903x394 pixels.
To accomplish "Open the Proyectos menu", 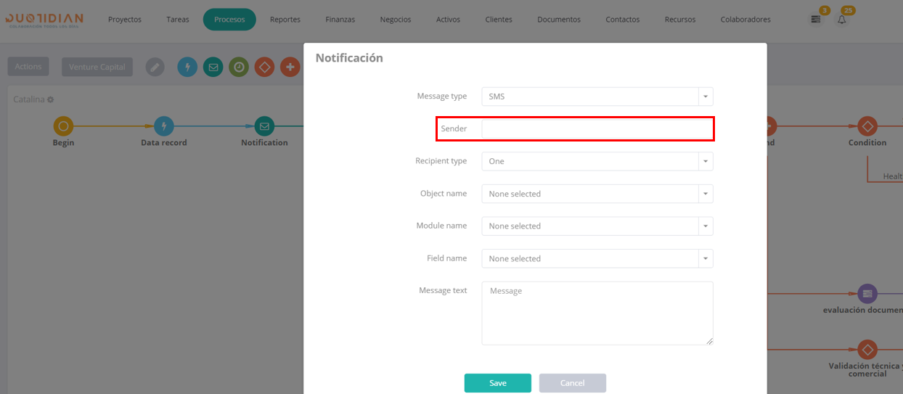I will [x=125, y=20].
